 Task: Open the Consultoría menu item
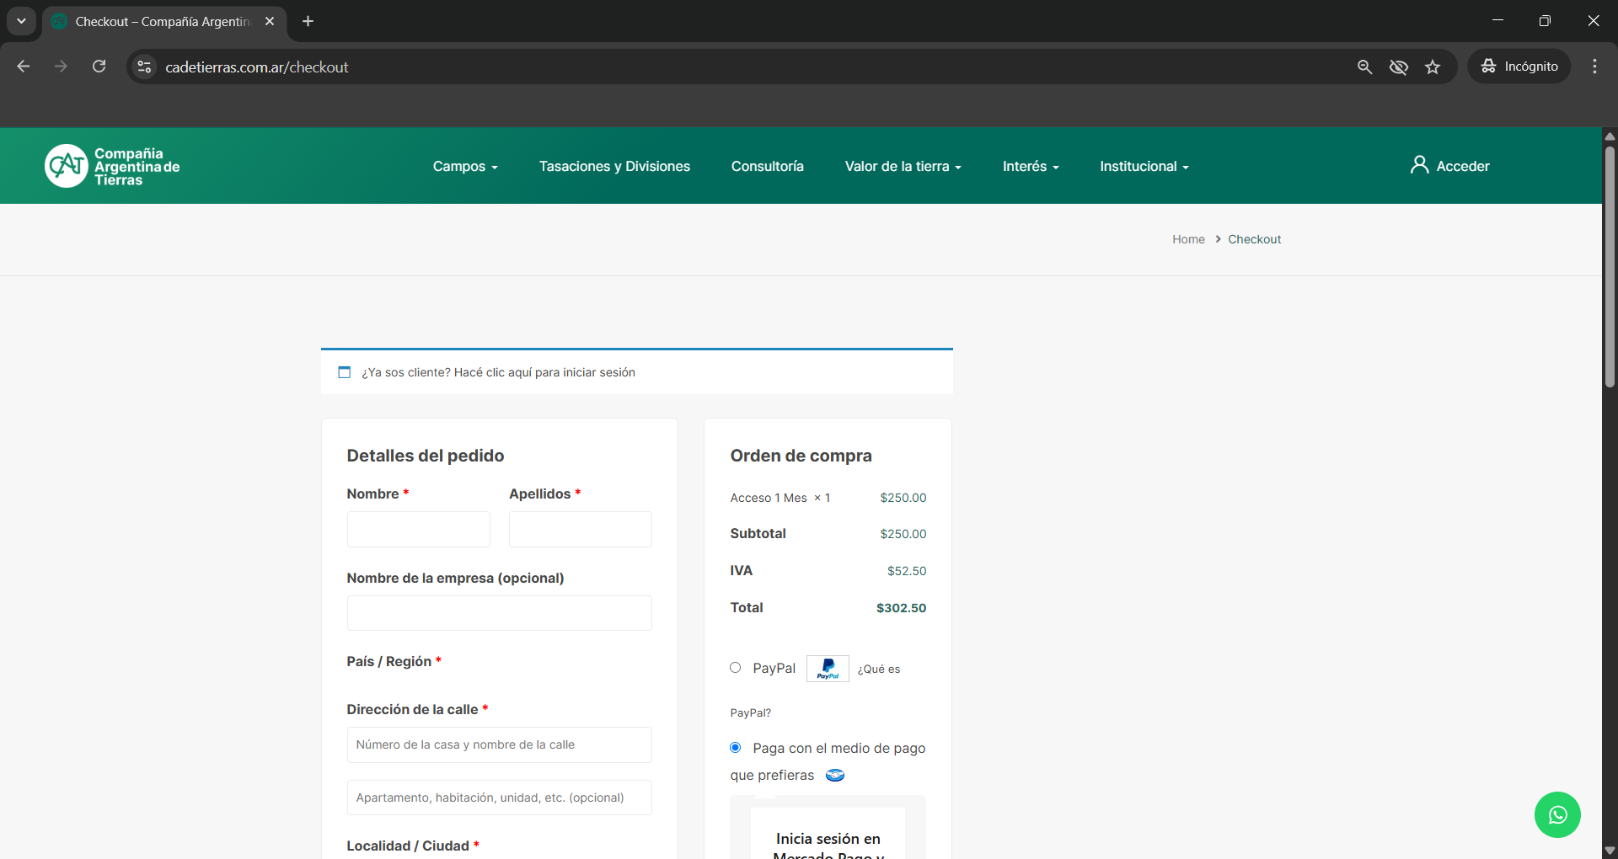[x=767, y=167]
